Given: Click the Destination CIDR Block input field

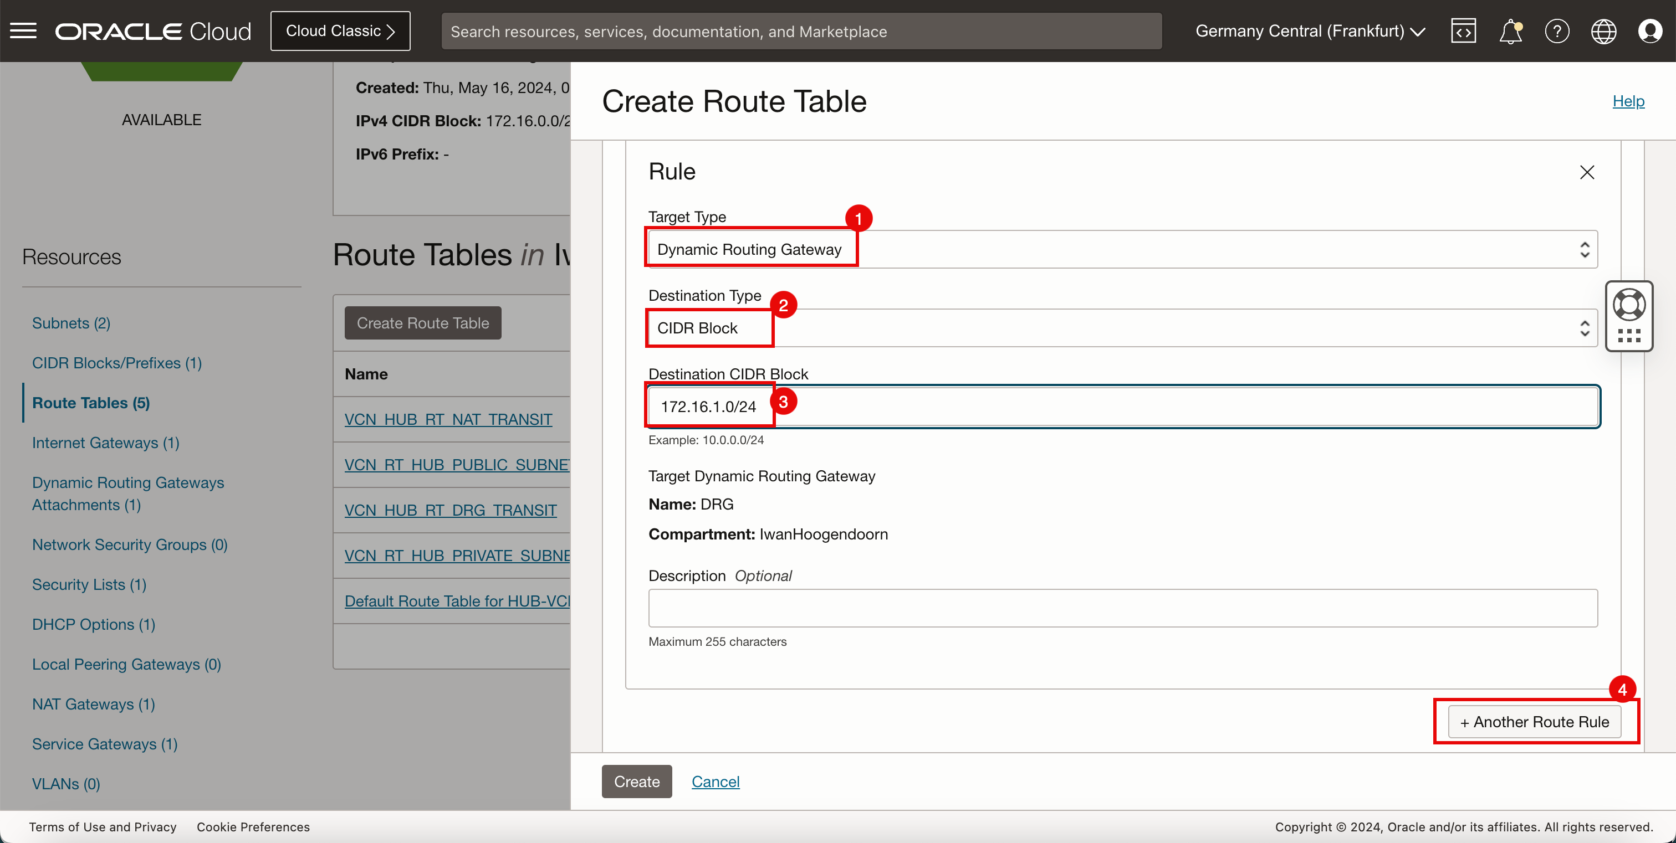Looking at the screenshot, I should 1123,405.
